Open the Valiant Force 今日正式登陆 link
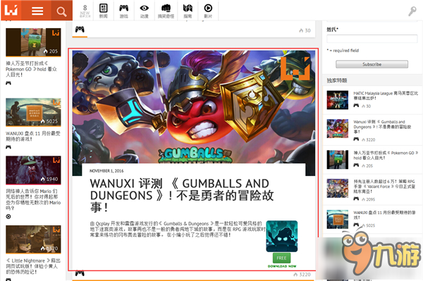The width and height of the screenshot is (423, 281). pos(384,186)
